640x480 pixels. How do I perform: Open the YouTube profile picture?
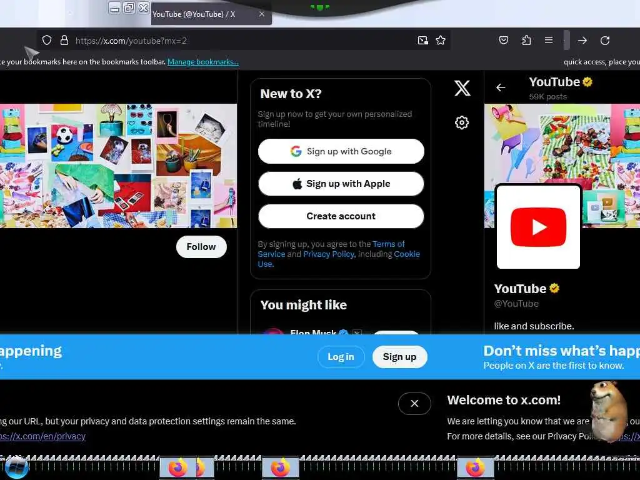point(538,226)
